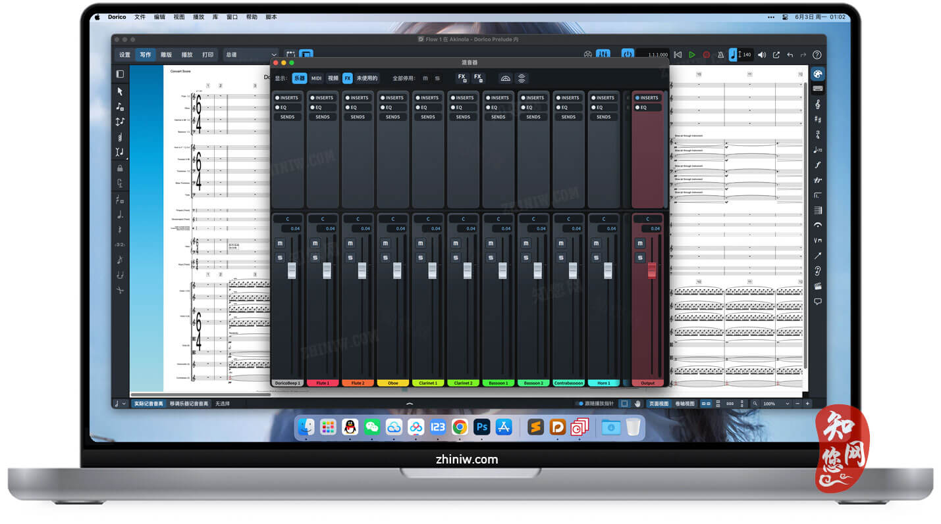The width and height of the screenshot is (941, 524).
Task: Open the tempo panel icon
Action: coord(817,150)
